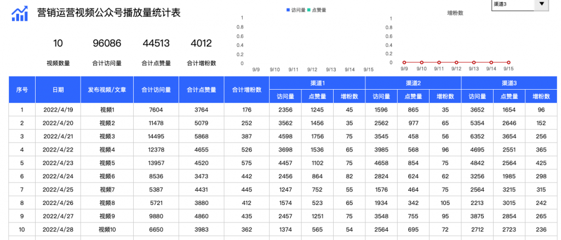Image resolution: width=561 pixels, height=240 pixels.
Task: Select total likes value 44513
Action: (x=156, y=44)
